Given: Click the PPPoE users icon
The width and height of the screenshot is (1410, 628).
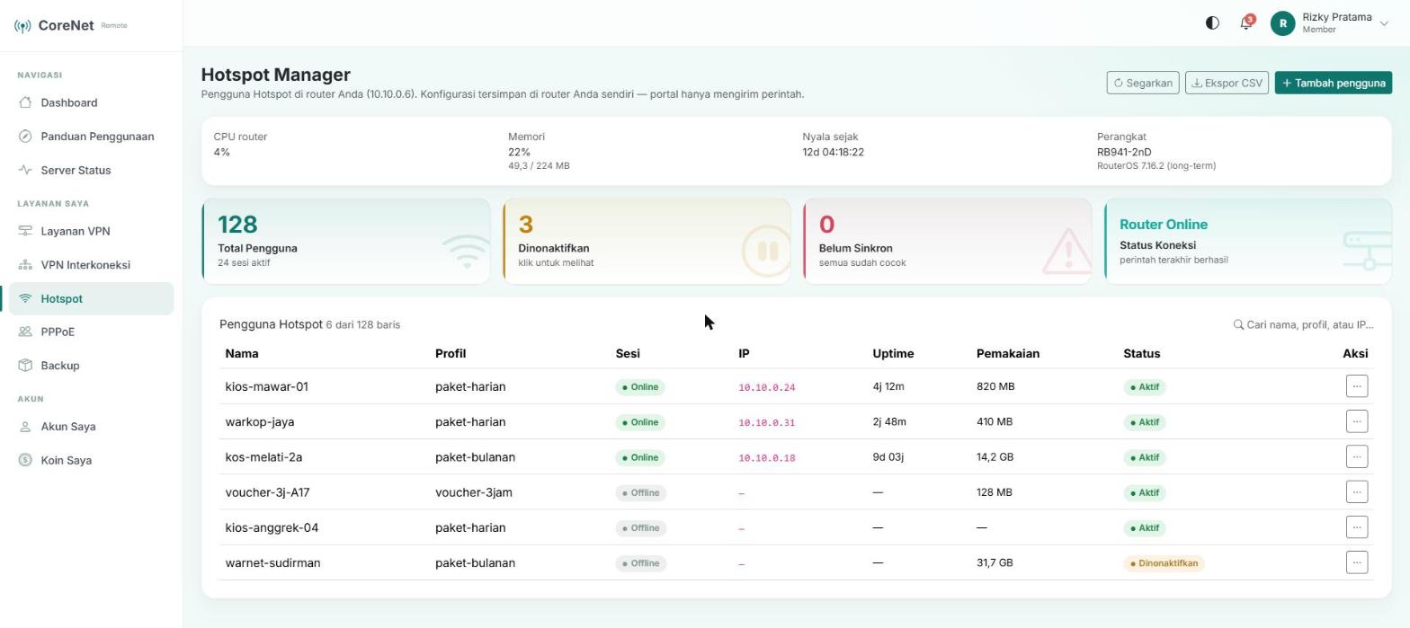Looking at the screenshot, I should click(25, 332).
